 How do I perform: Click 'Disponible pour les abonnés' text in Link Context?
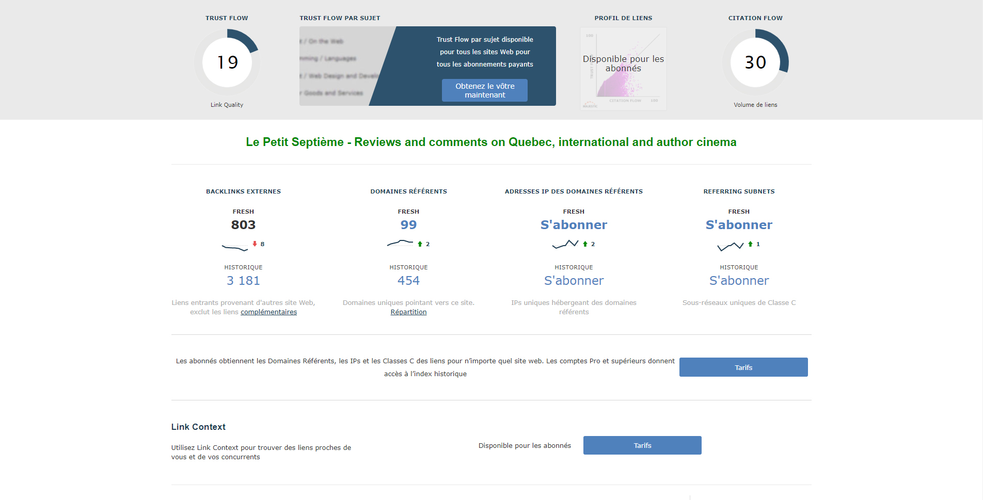pyautogui.click(x=525, y=446)
